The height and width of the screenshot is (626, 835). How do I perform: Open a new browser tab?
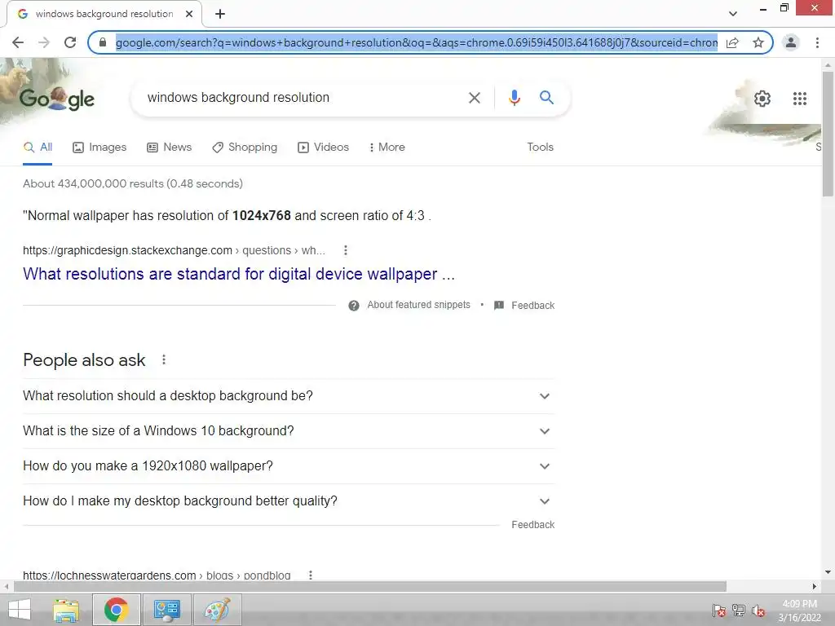click(x=220, y=14)
